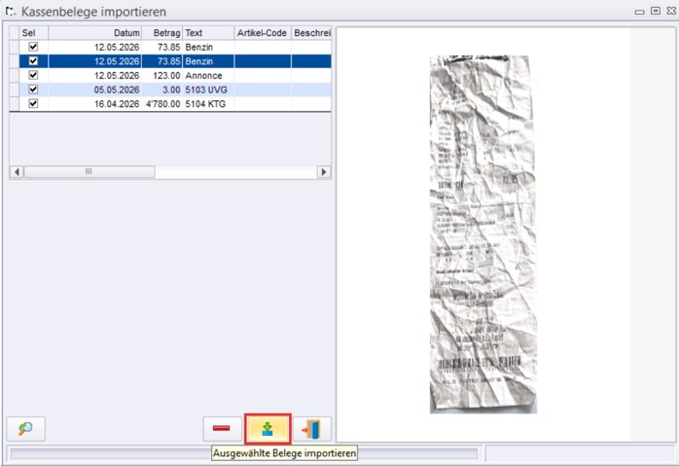This screenshot has height=466, width=679.
Task: Select the amount cell 3.00
Action: click(x=161, y=90)
